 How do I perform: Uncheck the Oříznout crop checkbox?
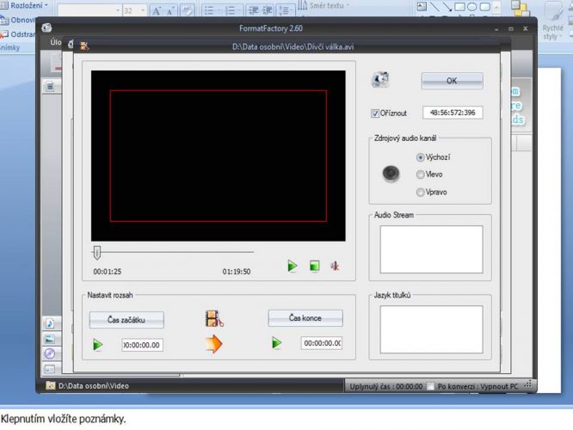[374, 114]
